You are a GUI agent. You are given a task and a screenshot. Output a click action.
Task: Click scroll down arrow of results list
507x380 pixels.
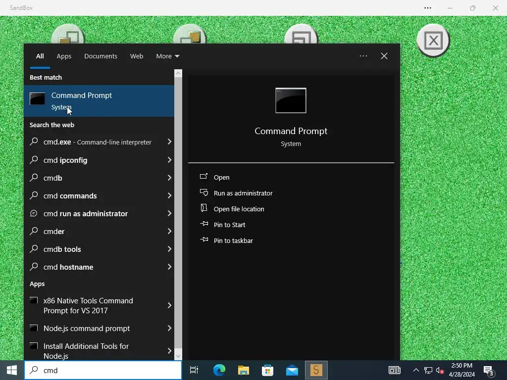pyautogui.click(x=178, y=356)
